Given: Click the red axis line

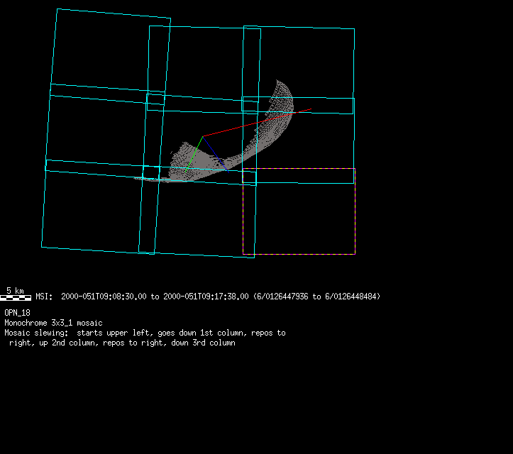Looking at the screenshot, I should pos(257,123).
